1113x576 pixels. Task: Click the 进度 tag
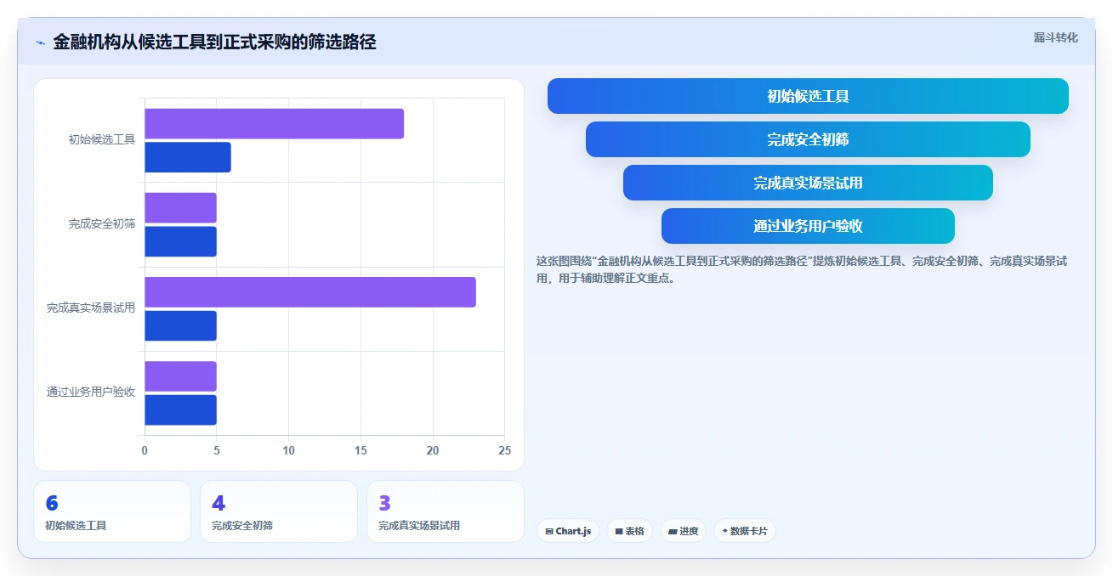point(683,531)
